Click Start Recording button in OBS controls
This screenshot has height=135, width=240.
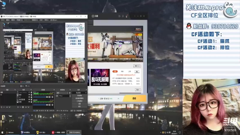pos(79,95)
